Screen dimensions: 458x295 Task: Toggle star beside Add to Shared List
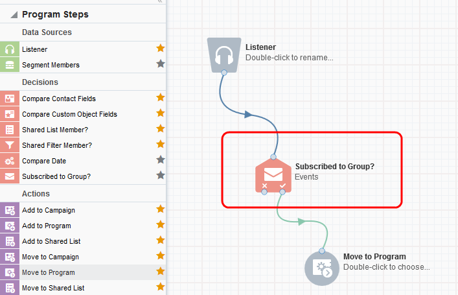[161, 240]
